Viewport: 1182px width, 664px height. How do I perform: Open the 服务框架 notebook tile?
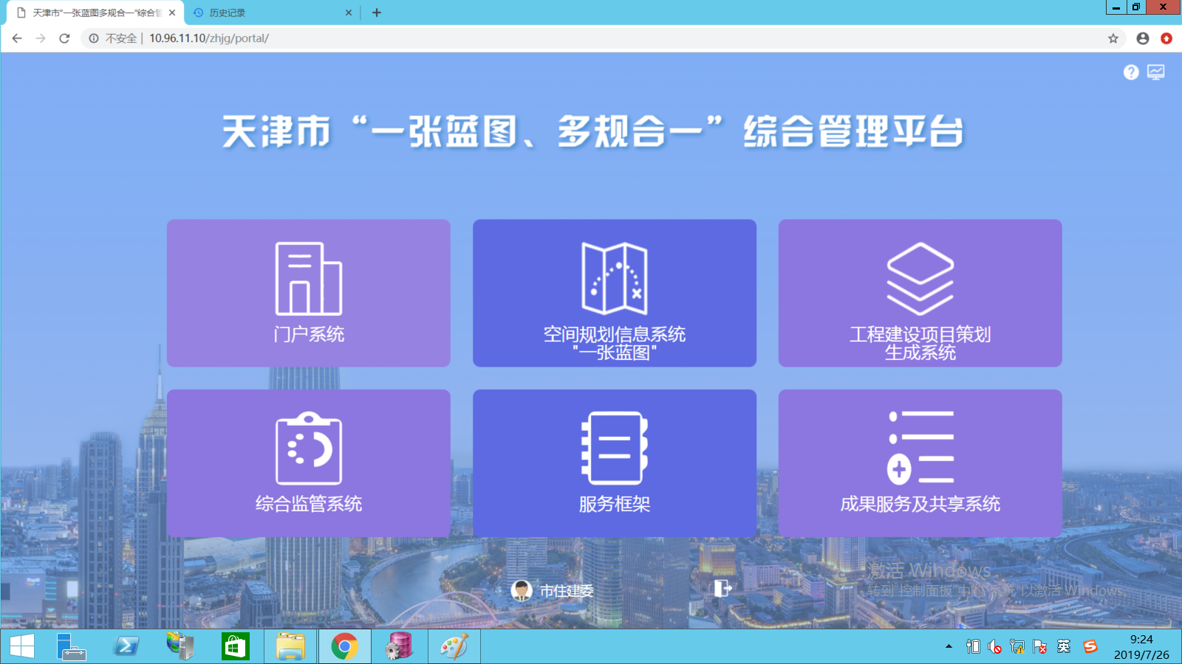[614, 463]
